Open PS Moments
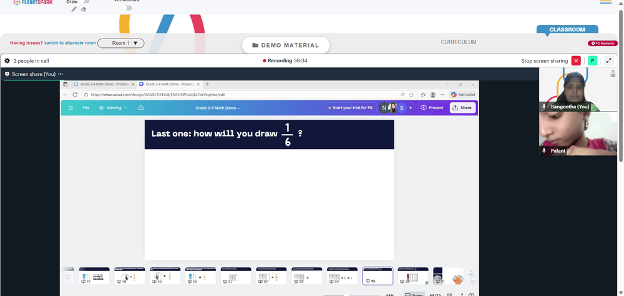Screen dimensions: 624x296 (x=603, y=43)
